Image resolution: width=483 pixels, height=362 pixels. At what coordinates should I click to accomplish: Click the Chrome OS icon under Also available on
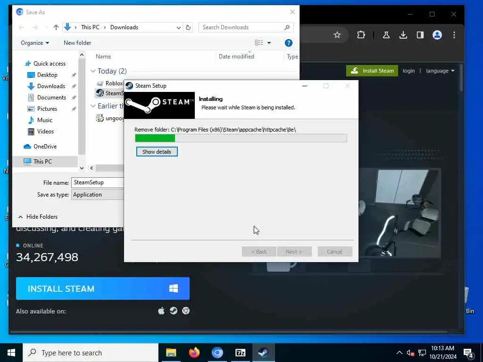[186, 311]
